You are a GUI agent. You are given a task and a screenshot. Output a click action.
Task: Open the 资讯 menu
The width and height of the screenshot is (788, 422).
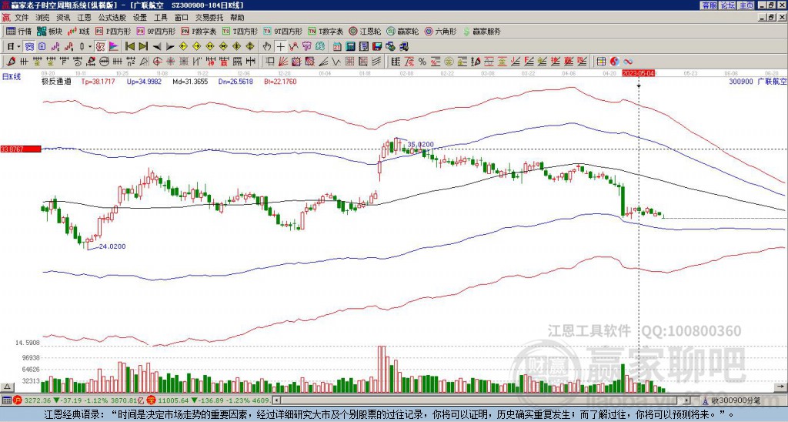click(x=63, y=18)
